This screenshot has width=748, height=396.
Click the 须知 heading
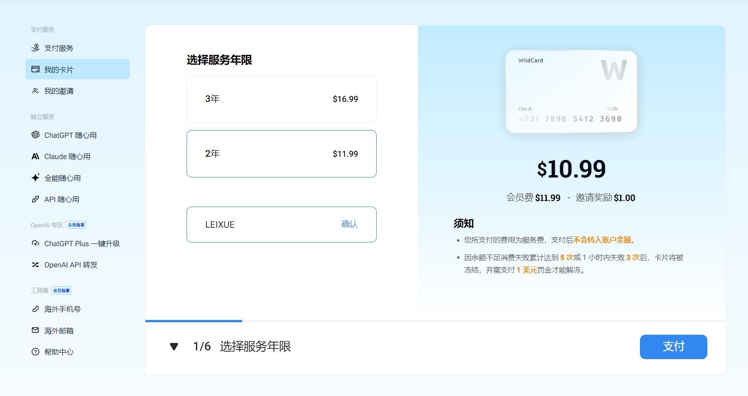464,224
